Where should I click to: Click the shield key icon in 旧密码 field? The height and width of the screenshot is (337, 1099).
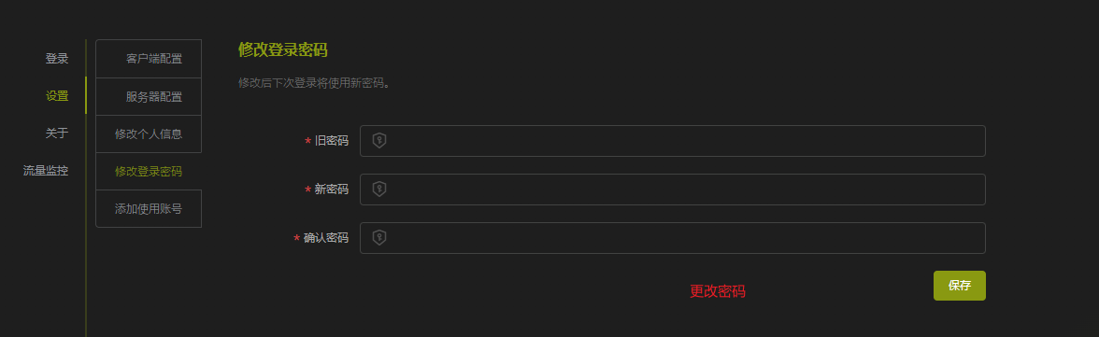pos(379,141)
